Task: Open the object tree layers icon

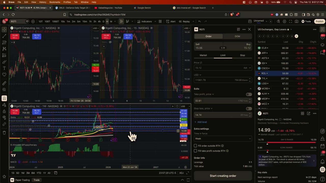Action: 322,45
